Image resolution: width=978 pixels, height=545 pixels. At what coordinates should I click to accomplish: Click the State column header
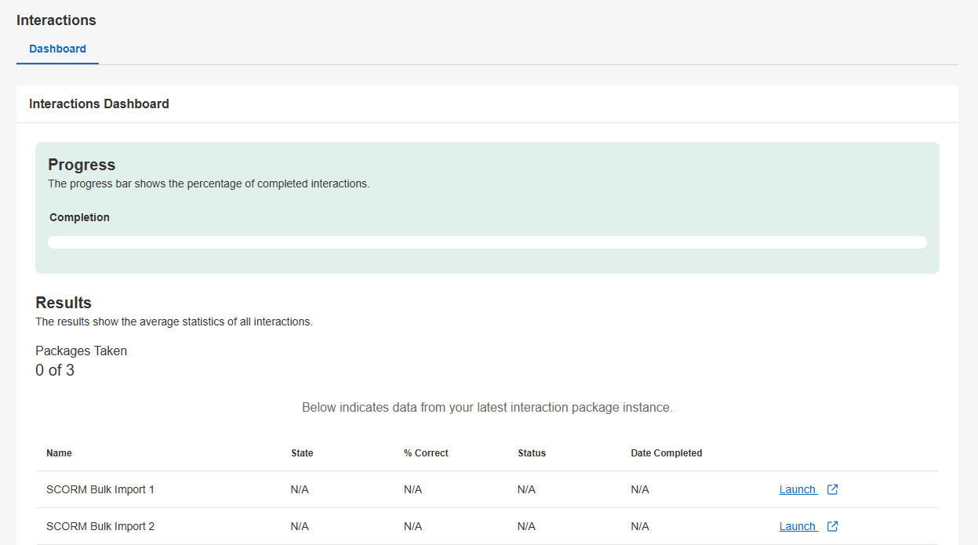302,453
